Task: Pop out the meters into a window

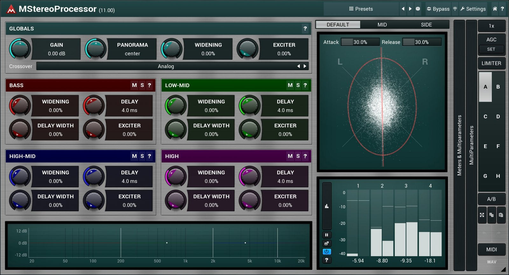Action: [326, 243]
